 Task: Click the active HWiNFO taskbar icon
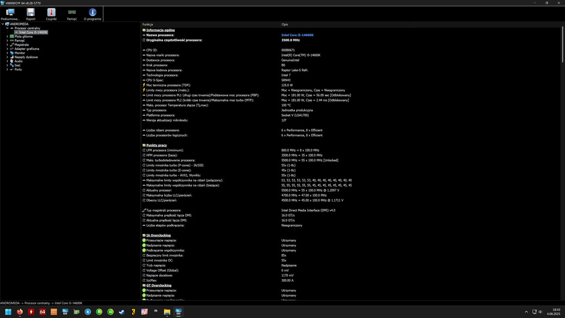pyautogui.click(x=178, y=312)
